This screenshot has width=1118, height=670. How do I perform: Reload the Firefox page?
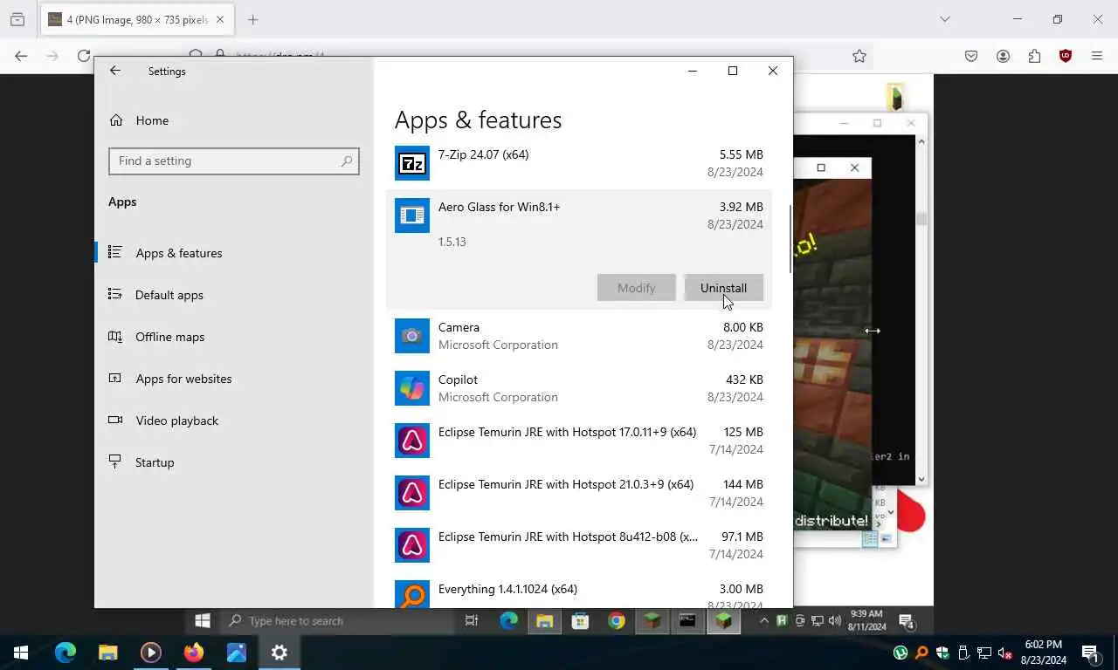[x=84, y=56]
